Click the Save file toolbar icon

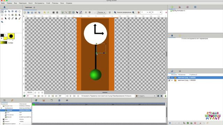[32, 12]
